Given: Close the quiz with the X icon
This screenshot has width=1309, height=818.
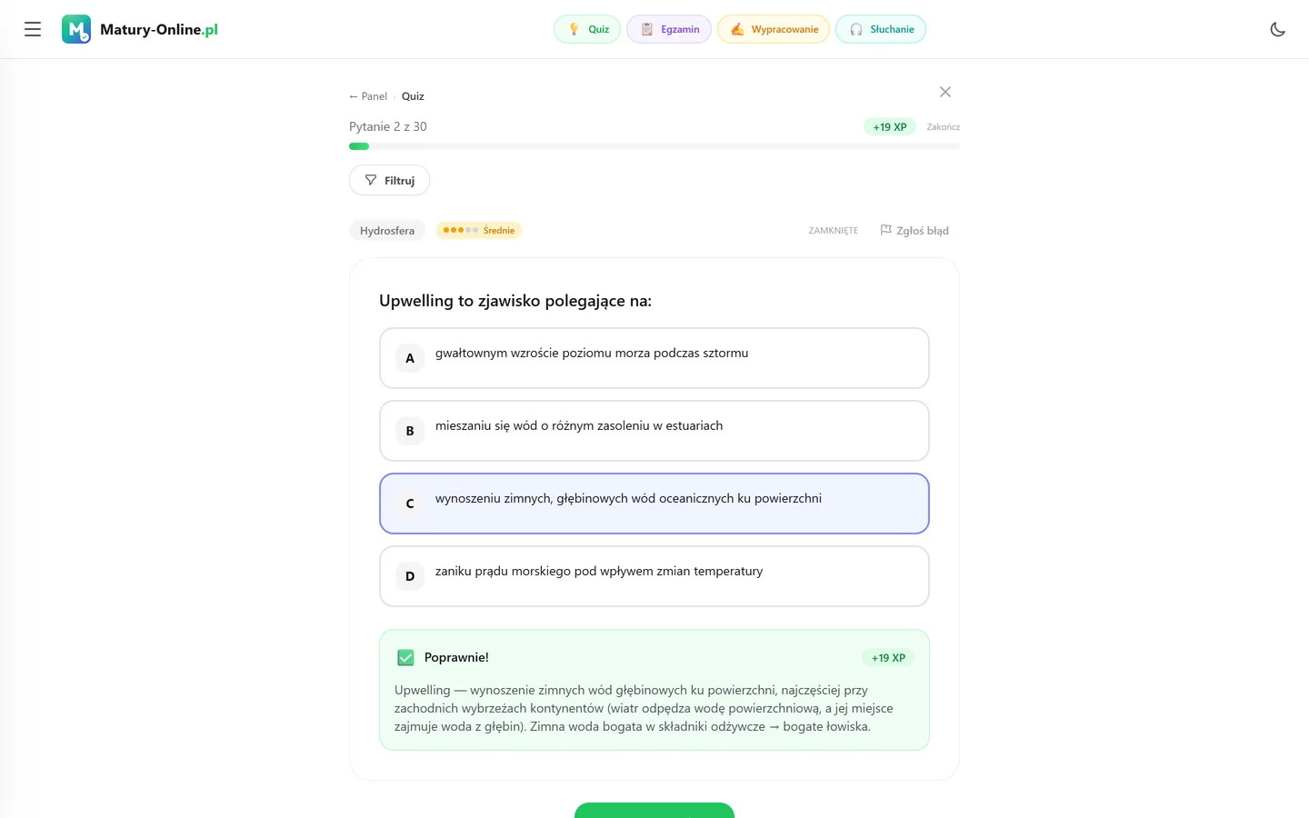Looking at the screenshot, I should click(945, 92).
